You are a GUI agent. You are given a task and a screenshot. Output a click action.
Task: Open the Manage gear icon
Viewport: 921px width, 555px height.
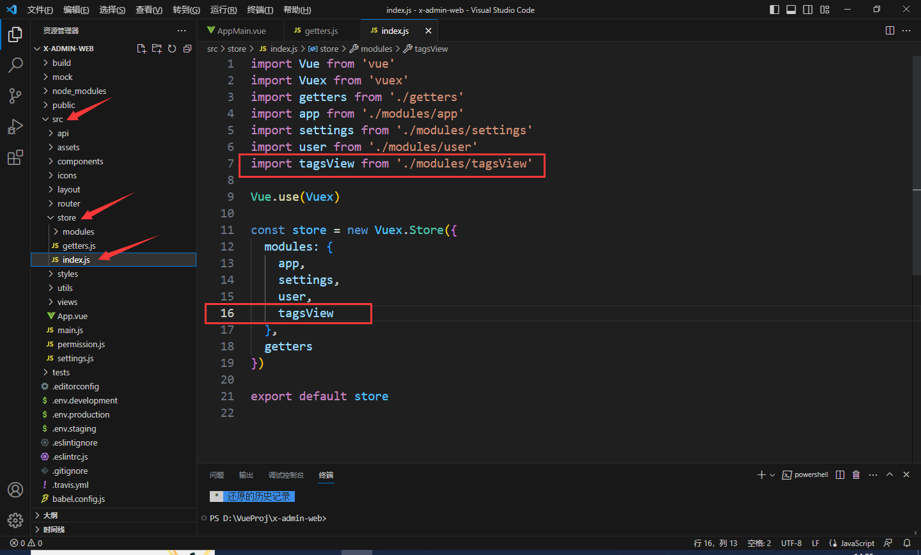(15, 520)
